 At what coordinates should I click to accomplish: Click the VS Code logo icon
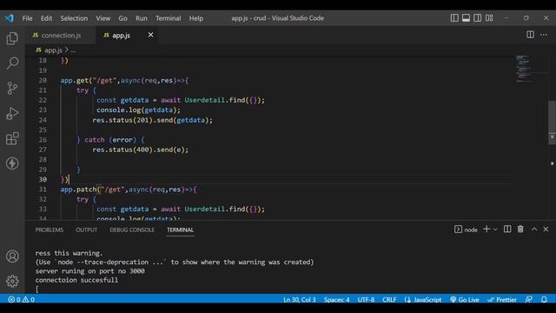click(10, 18)
